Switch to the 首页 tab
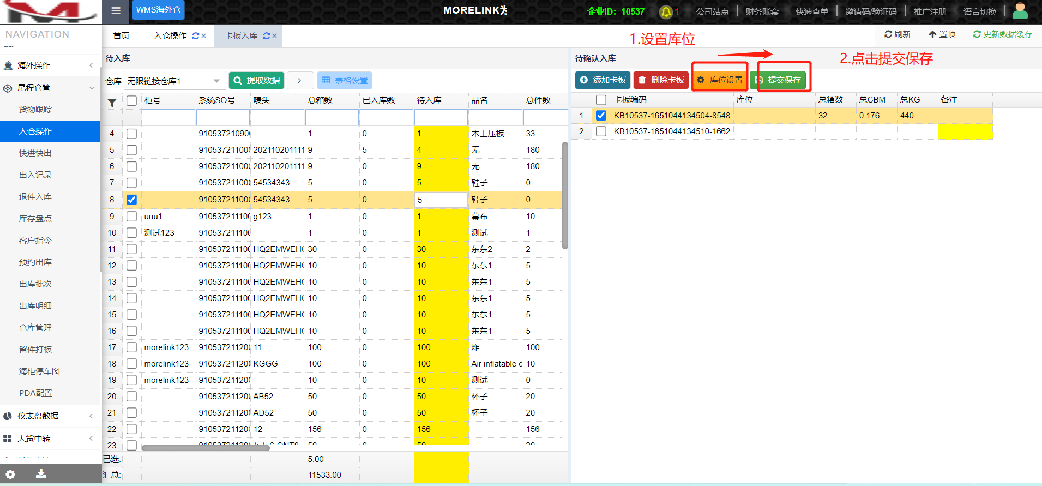 [121, 36]
